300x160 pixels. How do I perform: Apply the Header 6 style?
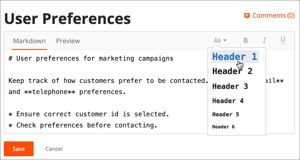223,127
